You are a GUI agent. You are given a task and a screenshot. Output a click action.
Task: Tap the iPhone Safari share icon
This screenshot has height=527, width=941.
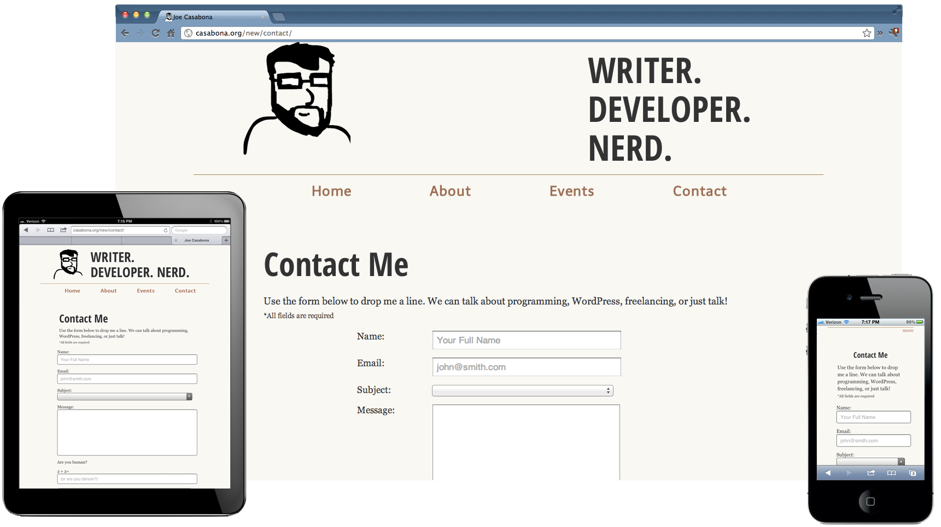coord(871,473)
